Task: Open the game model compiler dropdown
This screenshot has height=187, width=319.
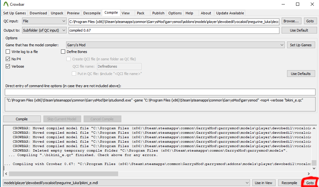Action: (175, 45)
